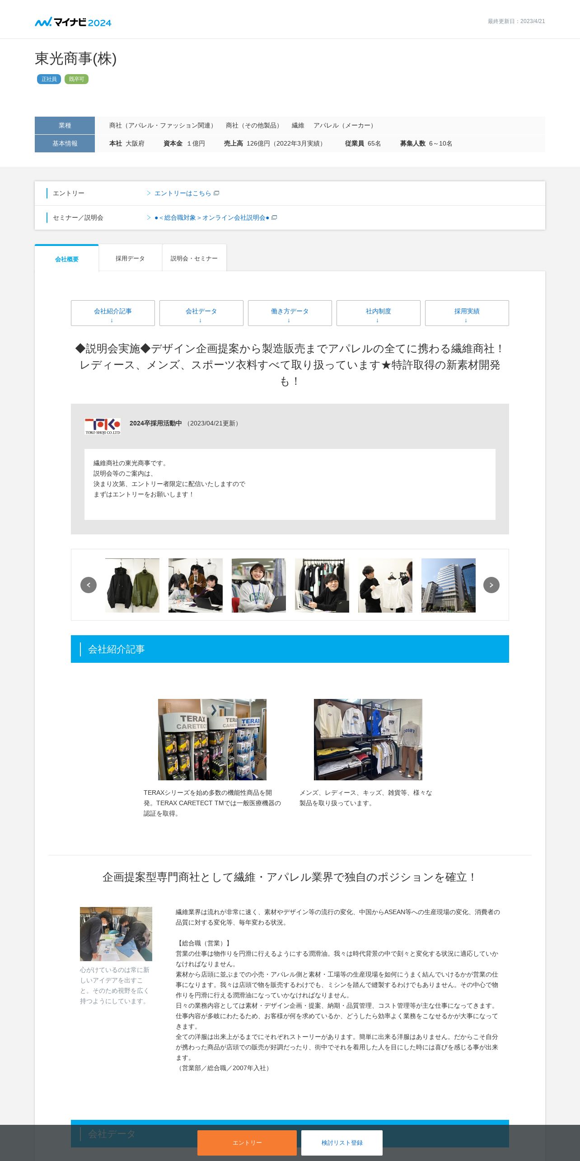Jump to 働き方データ section
580x1161 pixels.
[x=290, y=313]
